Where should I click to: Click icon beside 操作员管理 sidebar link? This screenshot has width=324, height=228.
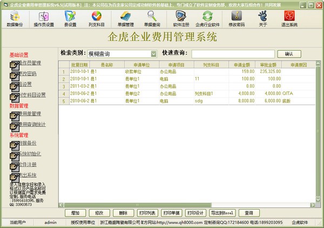pyautogui.click(x=15, y=65)
